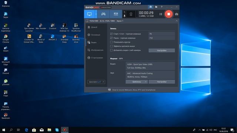
Task: Select screen recording mode monitor icon
Action: tap(90, 14)
